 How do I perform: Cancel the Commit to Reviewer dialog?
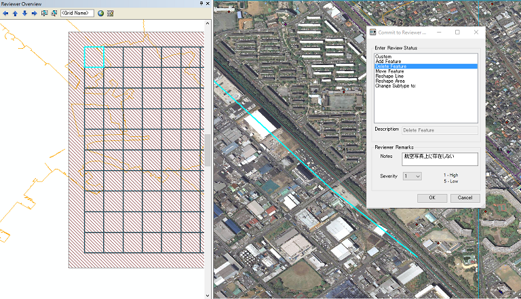(465, 198)
